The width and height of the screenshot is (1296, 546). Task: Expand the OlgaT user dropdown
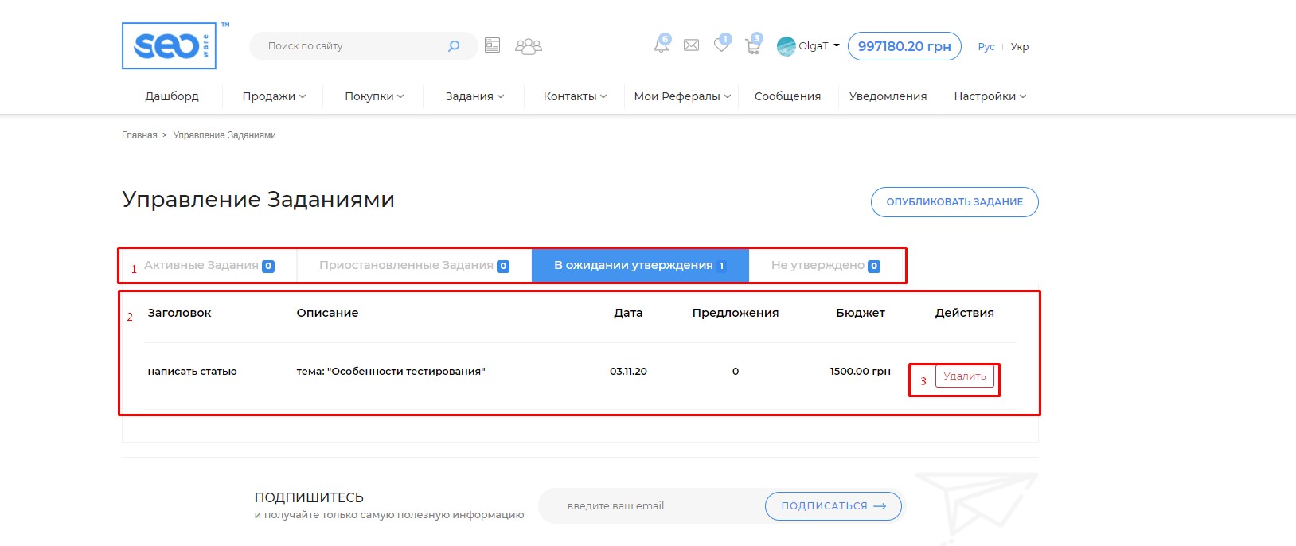[x=808, y=46]
